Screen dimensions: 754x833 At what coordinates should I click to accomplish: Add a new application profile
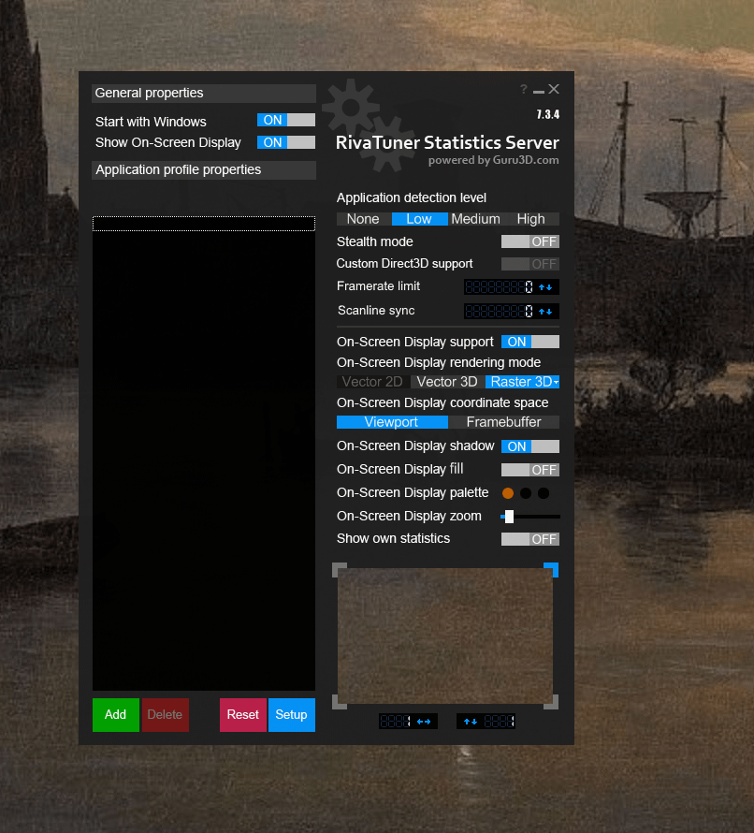[115, 714]
